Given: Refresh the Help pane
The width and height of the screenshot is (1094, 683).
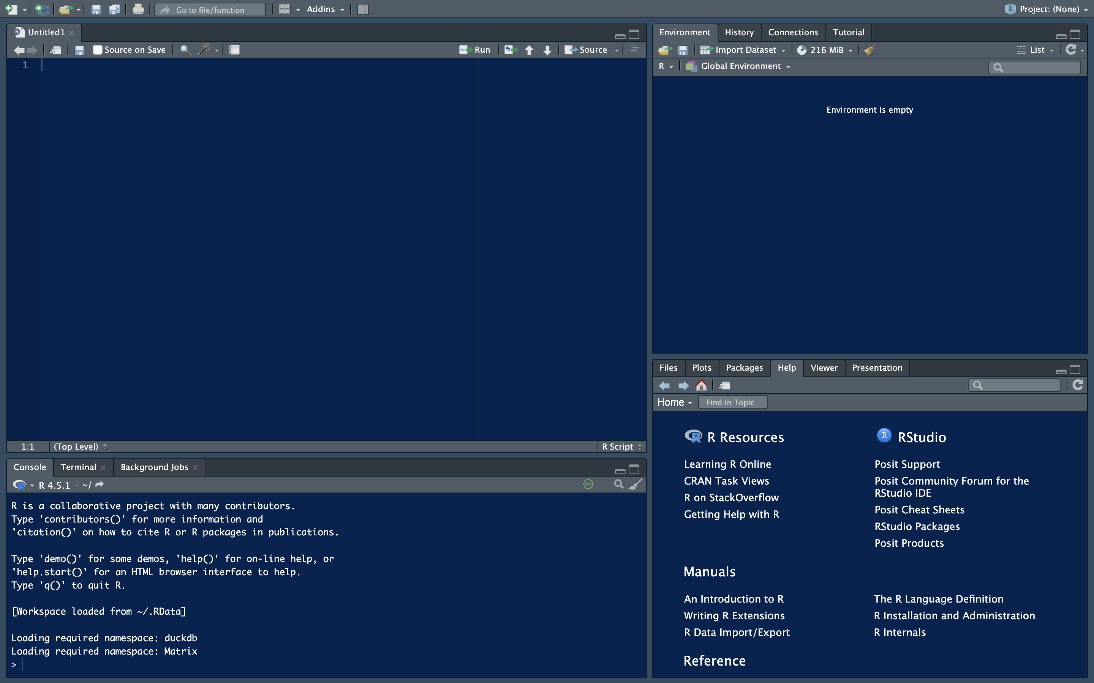Looking at the screenshot, I should (1077, 385).
